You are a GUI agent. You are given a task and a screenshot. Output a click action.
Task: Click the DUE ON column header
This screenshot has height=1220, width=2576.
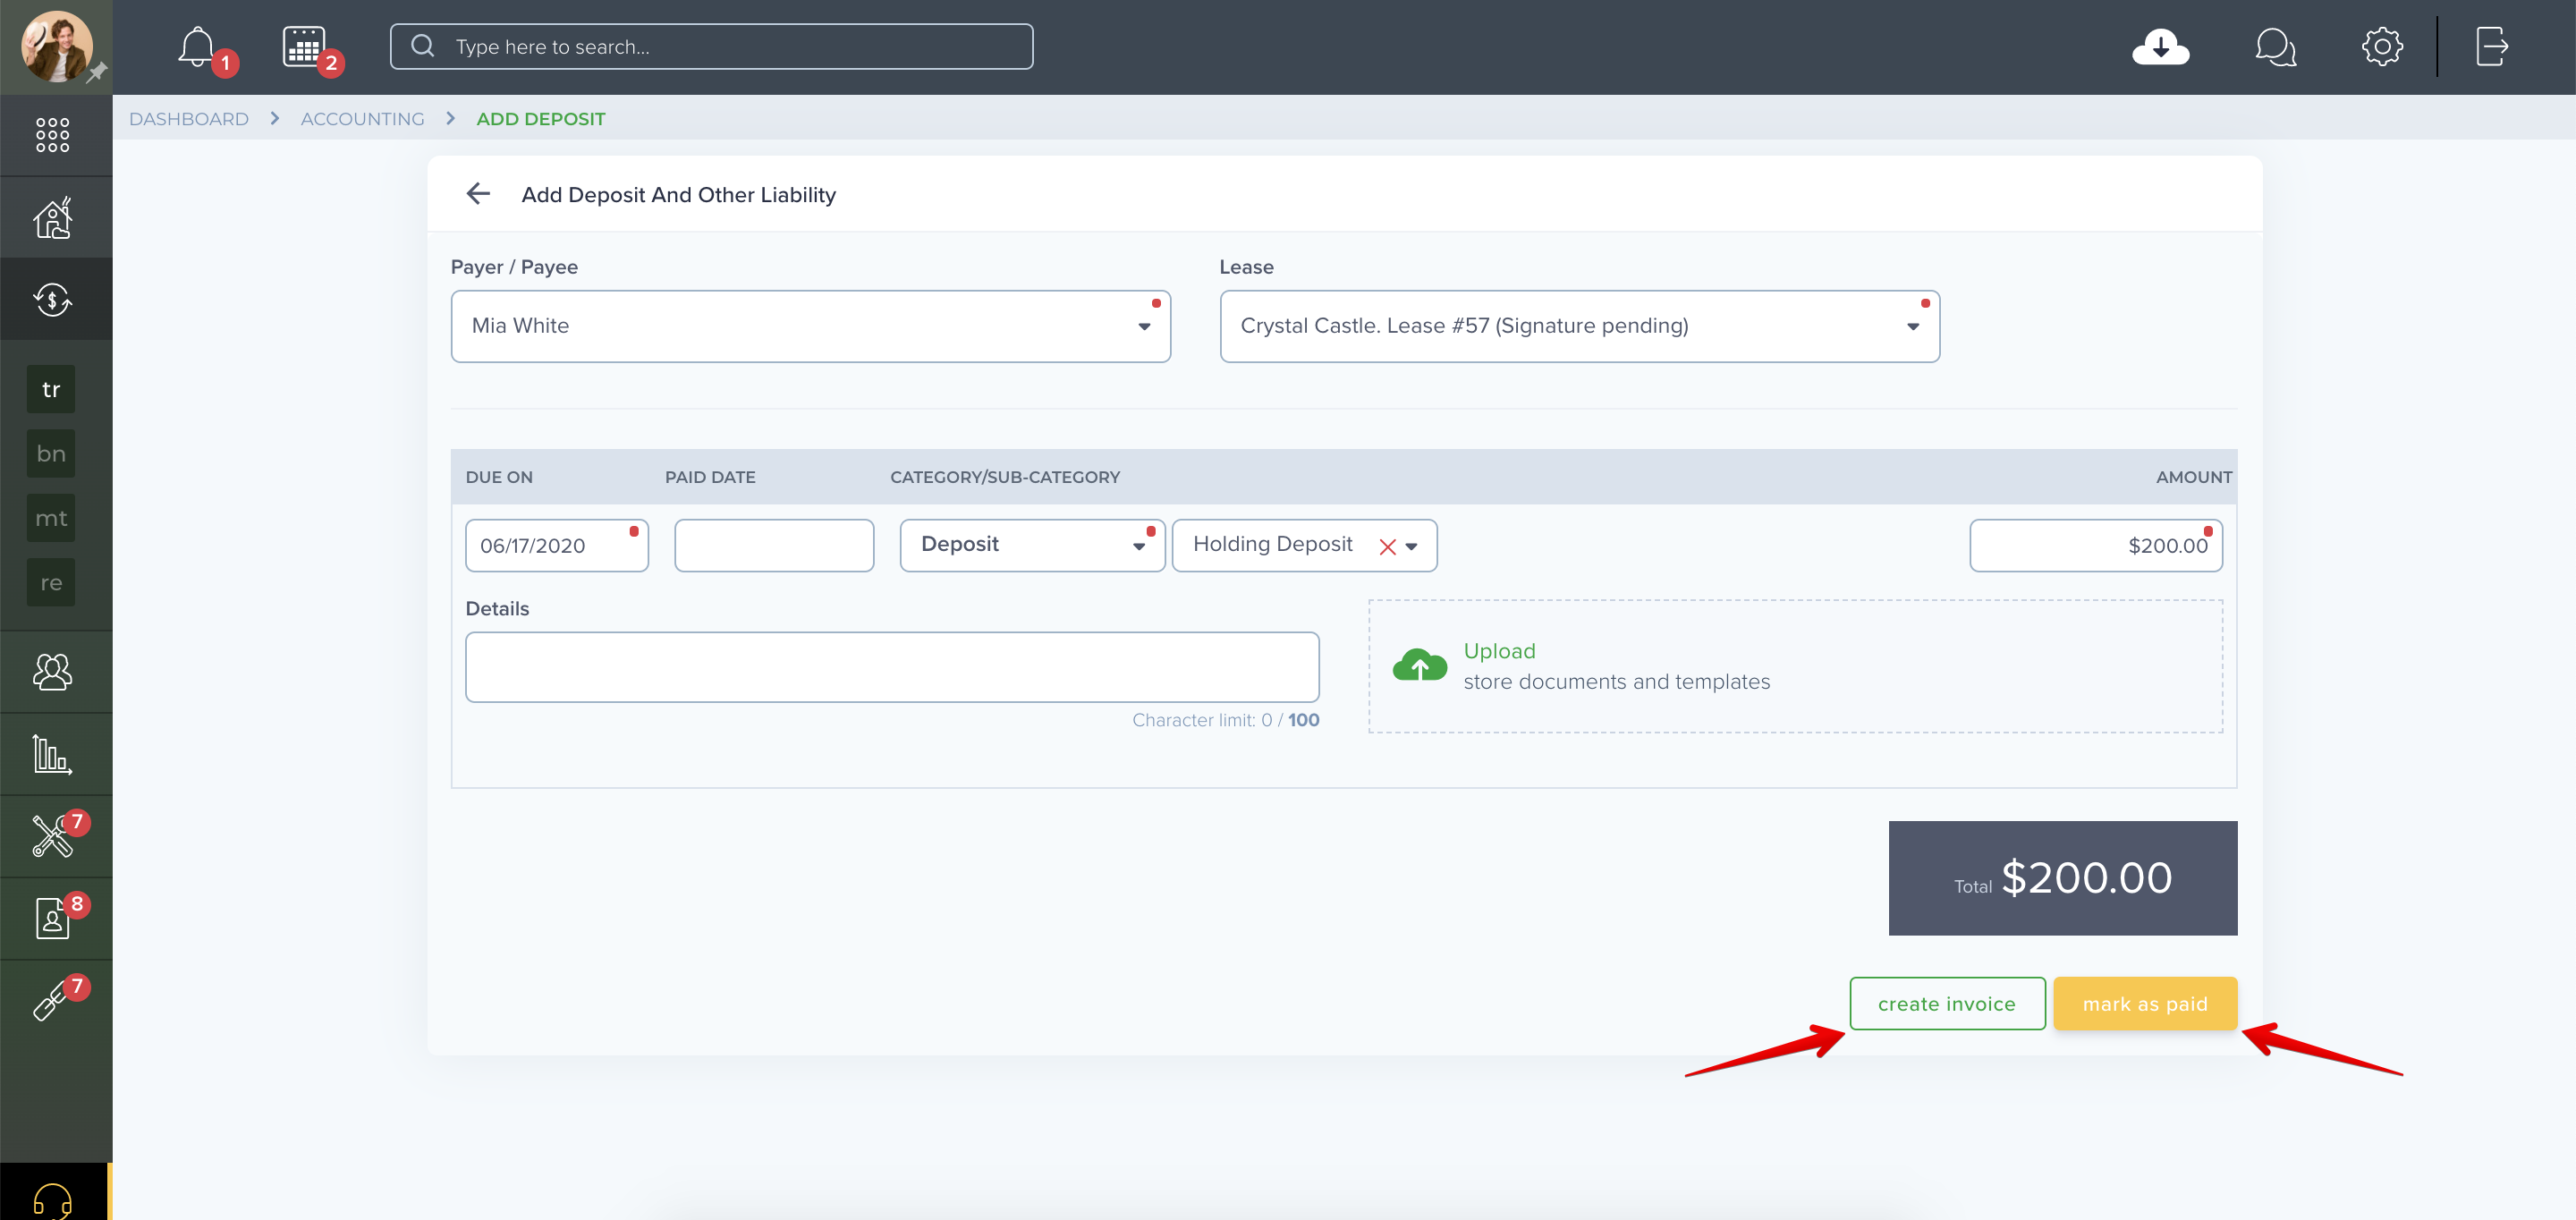tap(499, 477)
